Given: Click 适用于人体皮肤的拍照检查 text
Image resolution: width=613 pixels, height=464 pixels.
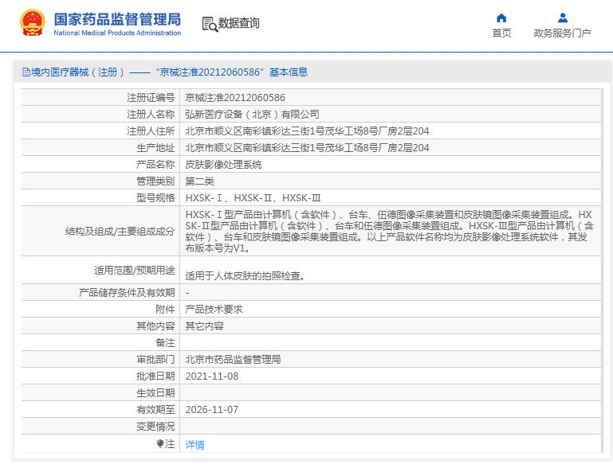Looking at the screenshot, I should click(x=246, y=276).
